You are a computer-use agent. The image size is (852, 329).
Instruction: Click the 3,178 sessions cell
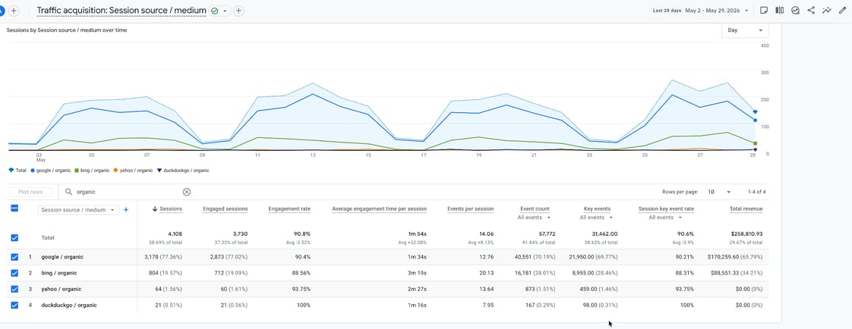[x=164, y=257]
